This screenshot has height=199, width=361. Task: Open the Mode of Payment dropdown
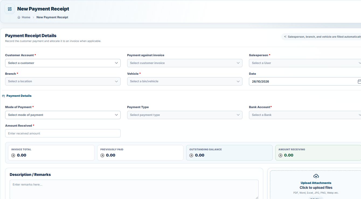pos(63,115)
